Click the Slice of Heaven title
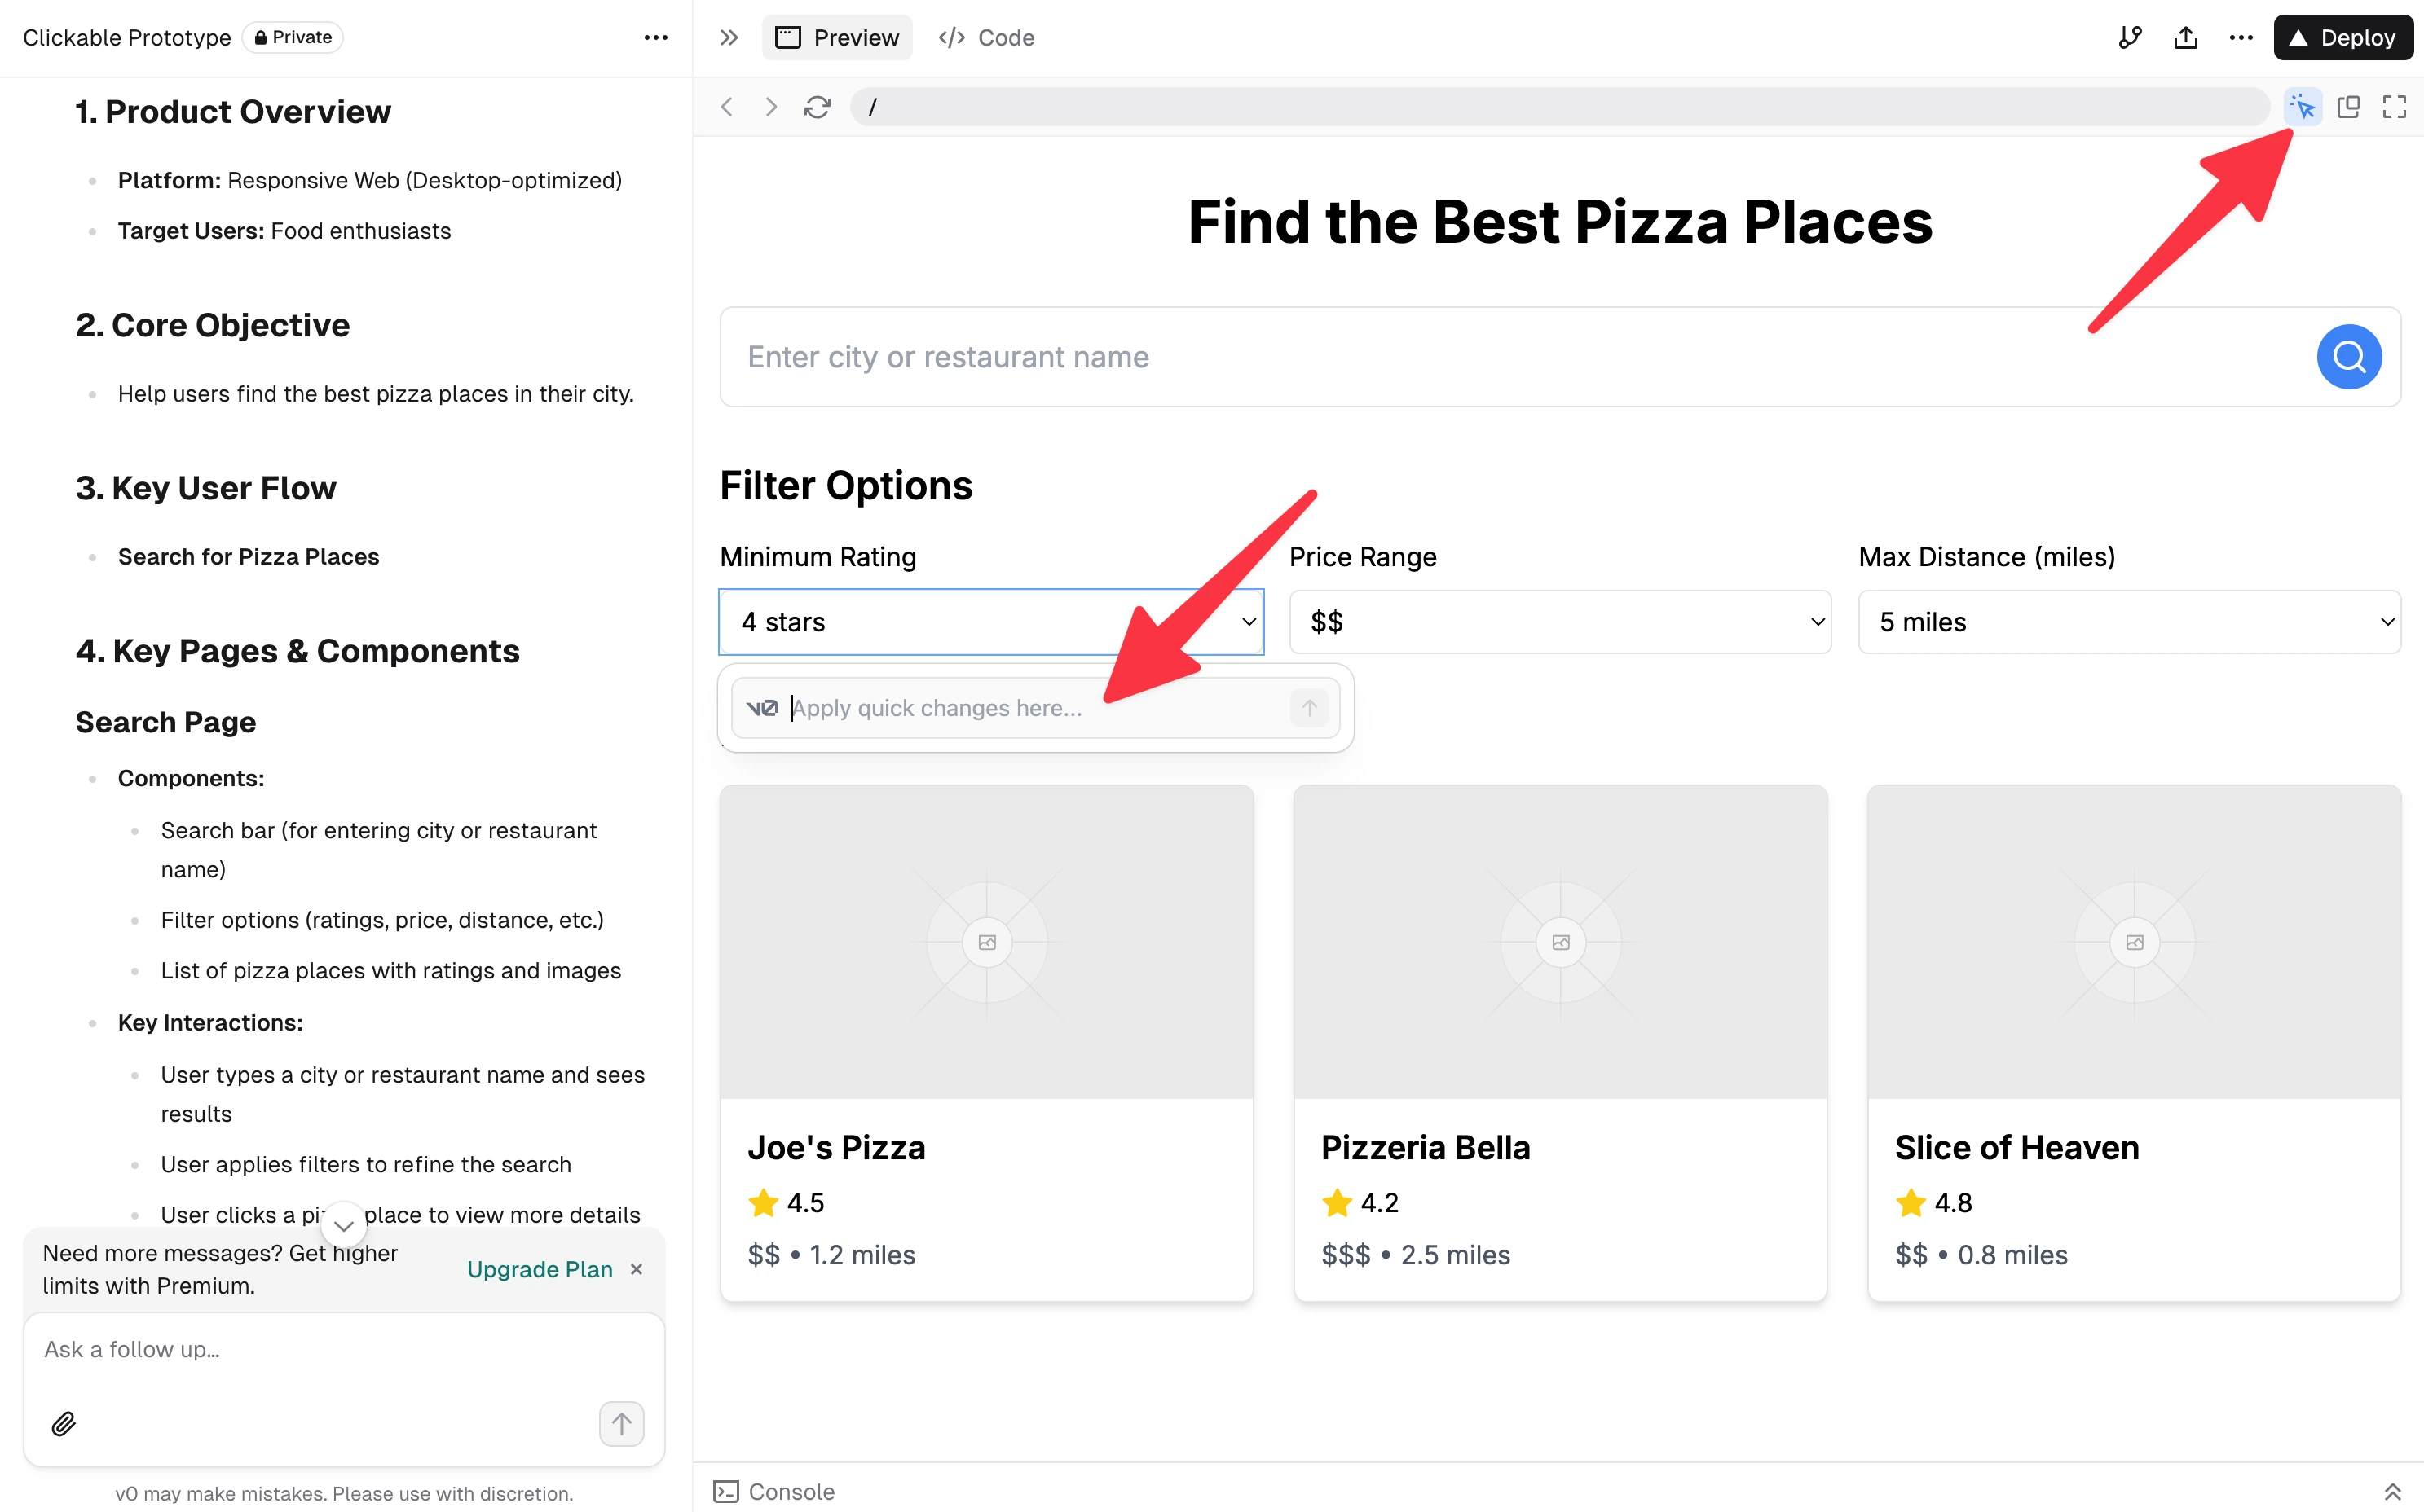 coord(2016,1148)
